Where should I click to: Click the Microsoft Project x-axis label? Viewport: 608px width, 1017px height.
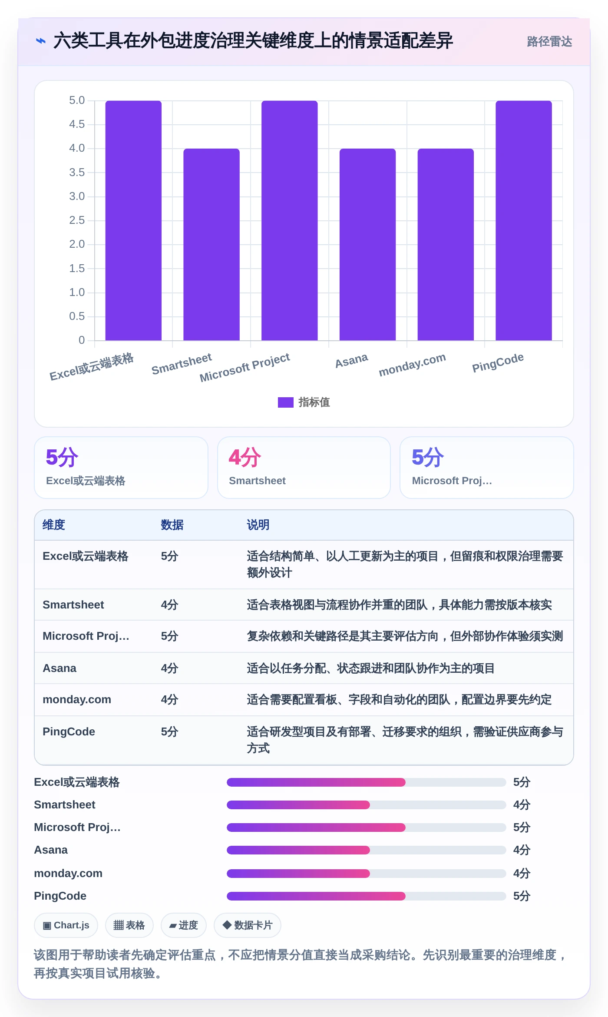[x=245, y=367]
